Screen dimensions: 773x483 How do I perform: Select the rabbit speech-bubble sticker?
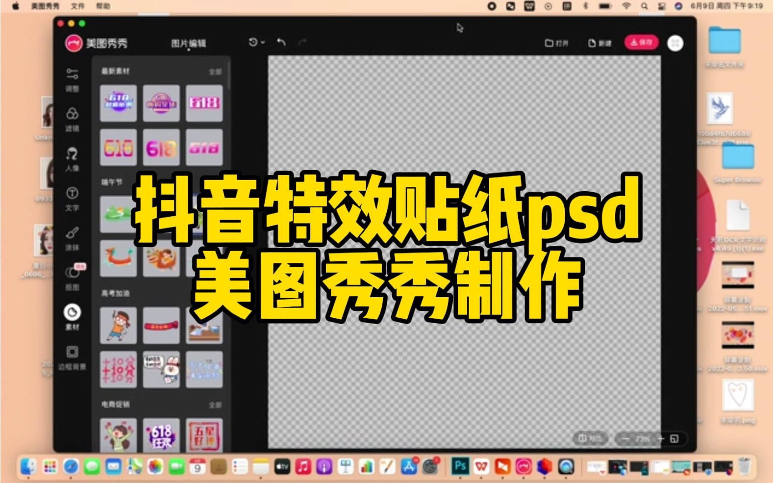click(x=161, y=369)
